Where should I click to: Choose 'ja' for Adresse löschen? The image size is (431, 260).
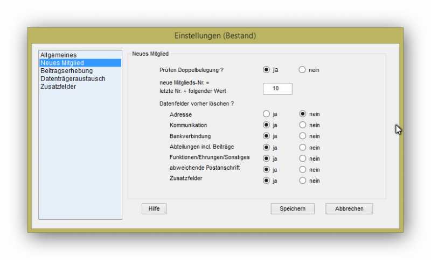(x=266, y=114)
